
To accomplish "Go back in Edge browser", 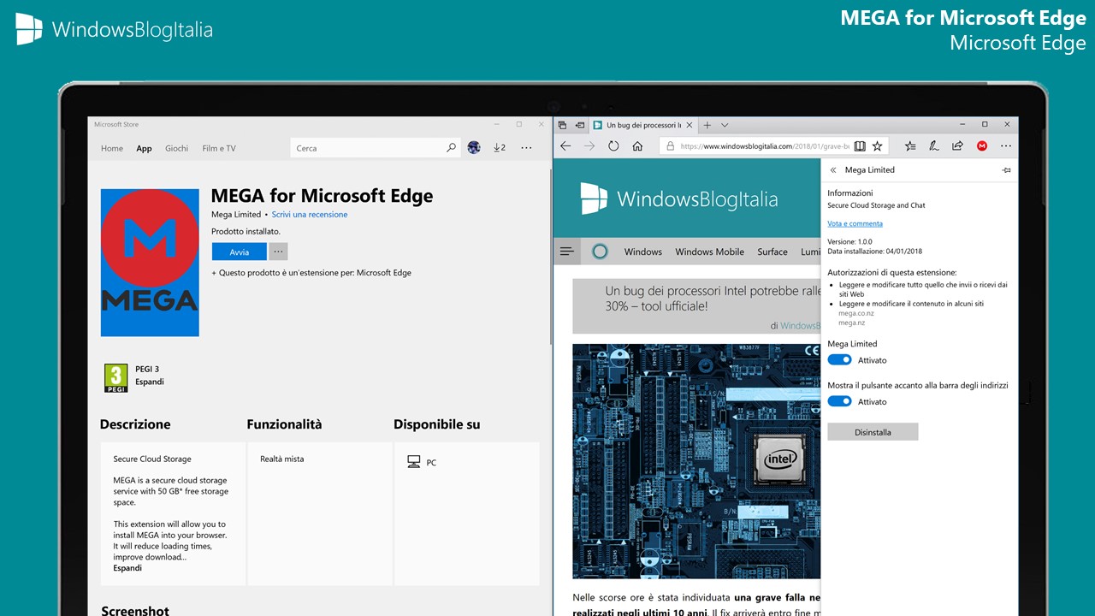I will coord(565,146).
